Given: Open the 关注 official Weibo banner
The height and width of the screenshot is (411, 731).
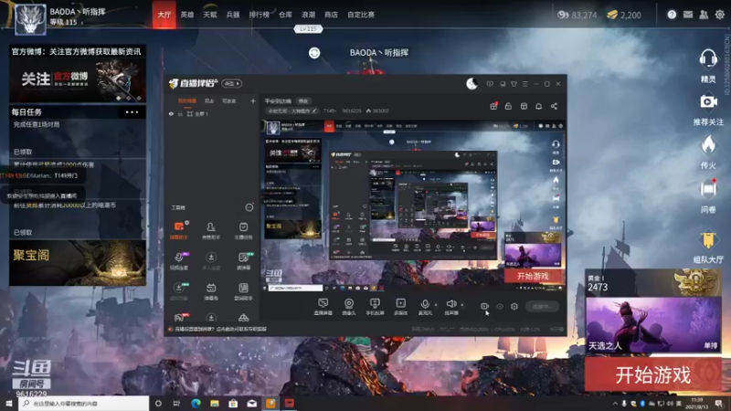Looking at the screenshot, I should 78,80.
